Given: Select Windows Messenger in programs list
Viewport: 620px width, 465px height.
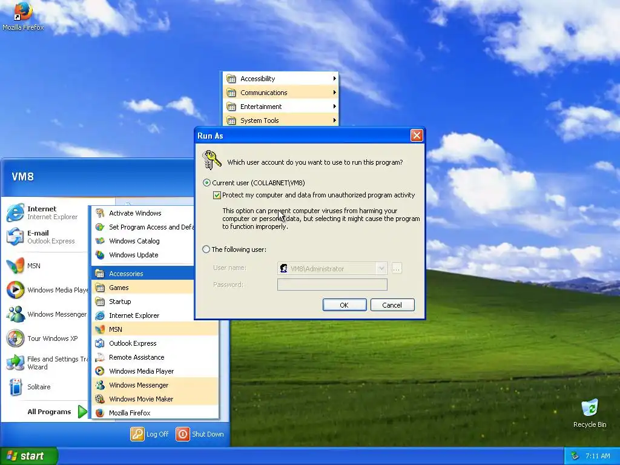Looking at the screenshot, I should [156, 385].
